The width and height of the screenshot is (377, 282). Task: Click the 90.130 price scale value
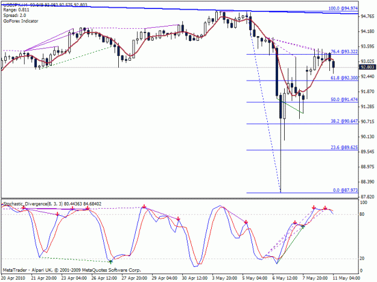[x=367, y=136]
